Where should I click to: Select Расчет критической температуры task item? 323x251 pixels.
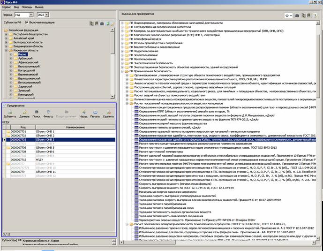tap(160, 152)
